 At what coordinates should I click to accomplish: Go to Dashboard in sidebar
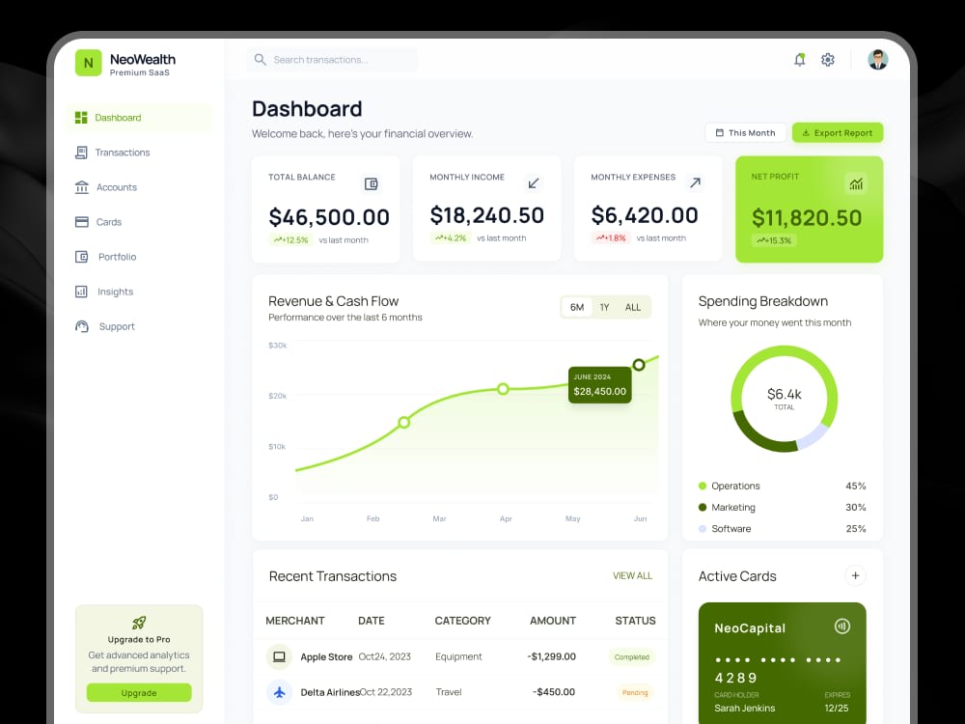click(x=139, y=118)
